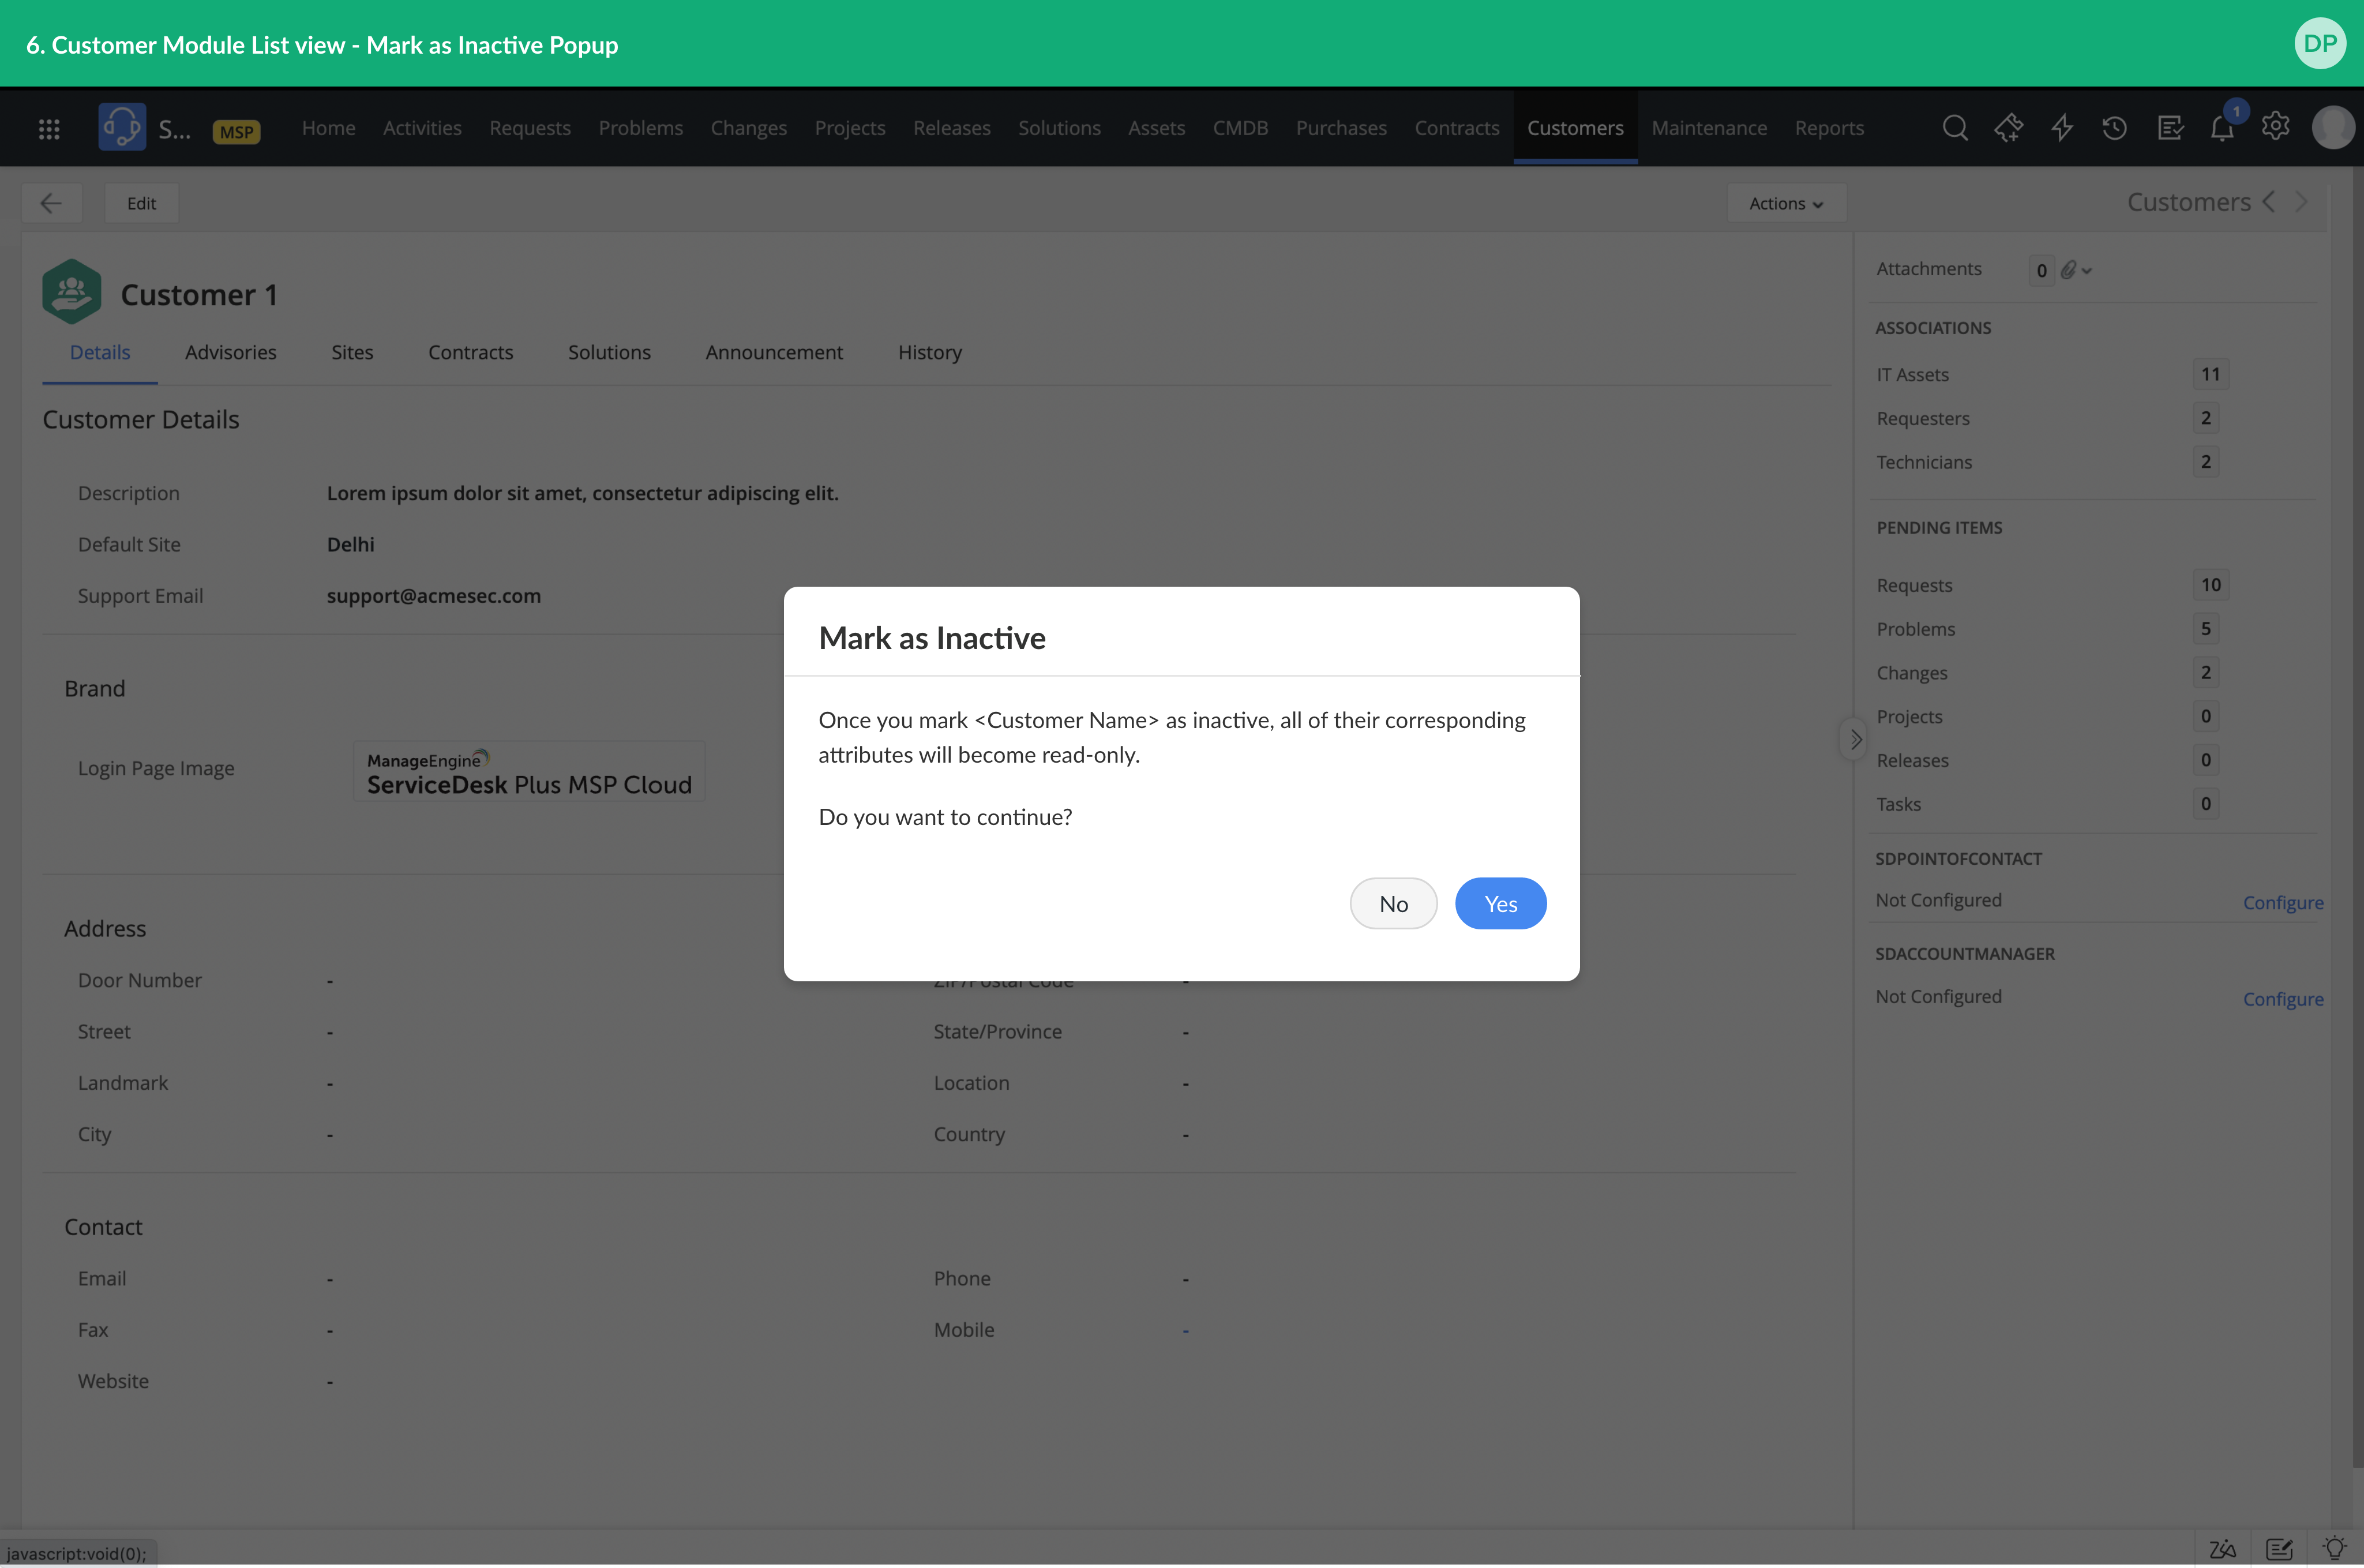The width and height of the screenshot is (2364, 1568).
Task: Open the settings gear icon
Action: tap(2275, 126)
